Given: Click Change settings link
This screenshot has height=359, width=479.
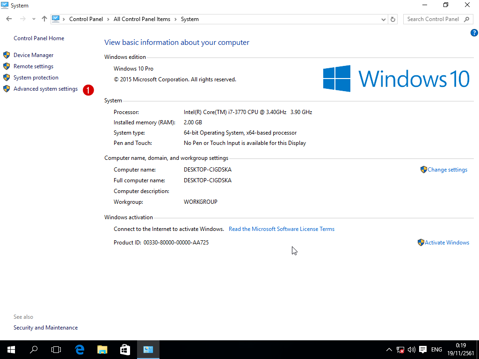Looking at the screenshot, I should pyautogui.click(x=447, y=170).
